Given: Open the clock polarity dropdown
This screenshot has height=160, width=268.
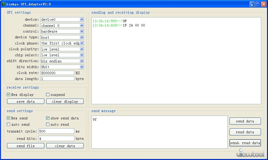Looking at the screenshot, I should pyautogui.click(x=62, y=49).
